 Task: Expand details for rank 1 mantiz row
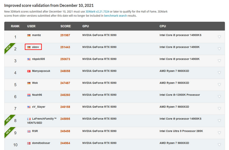pyautogui.click(x=219, y=37)
